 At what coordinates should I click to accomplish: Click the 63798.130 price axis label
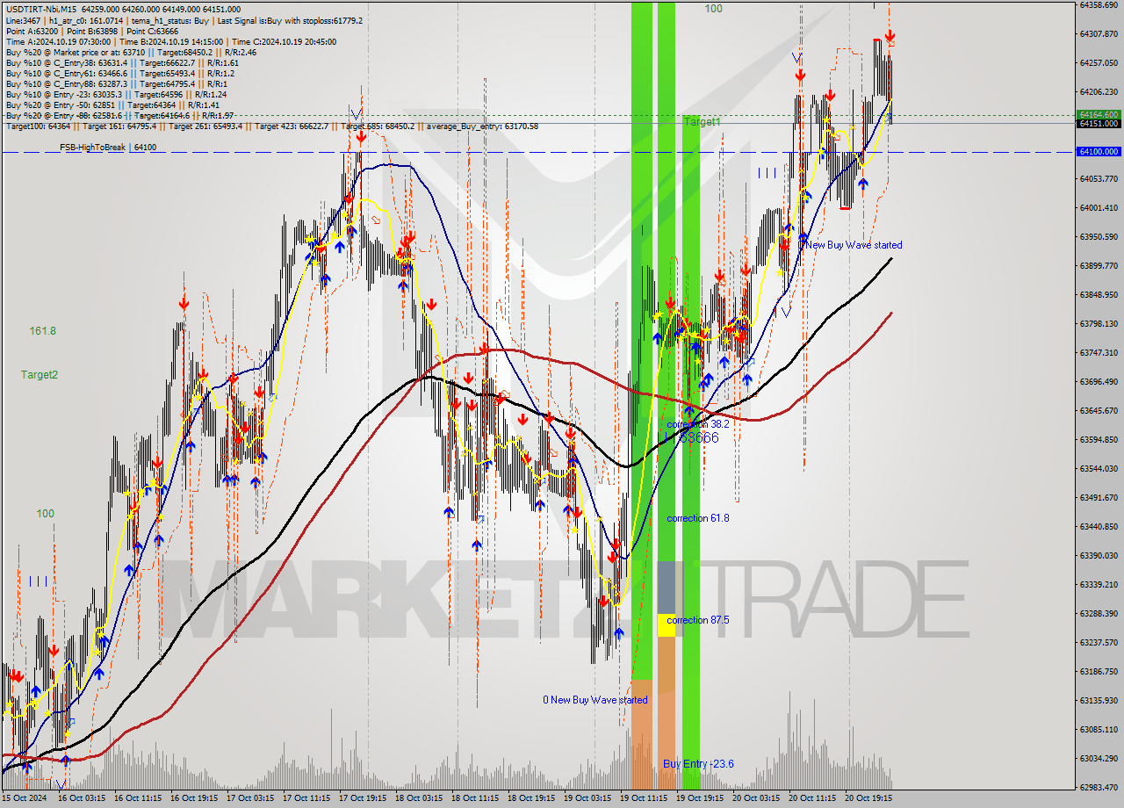coord(1099,323)
